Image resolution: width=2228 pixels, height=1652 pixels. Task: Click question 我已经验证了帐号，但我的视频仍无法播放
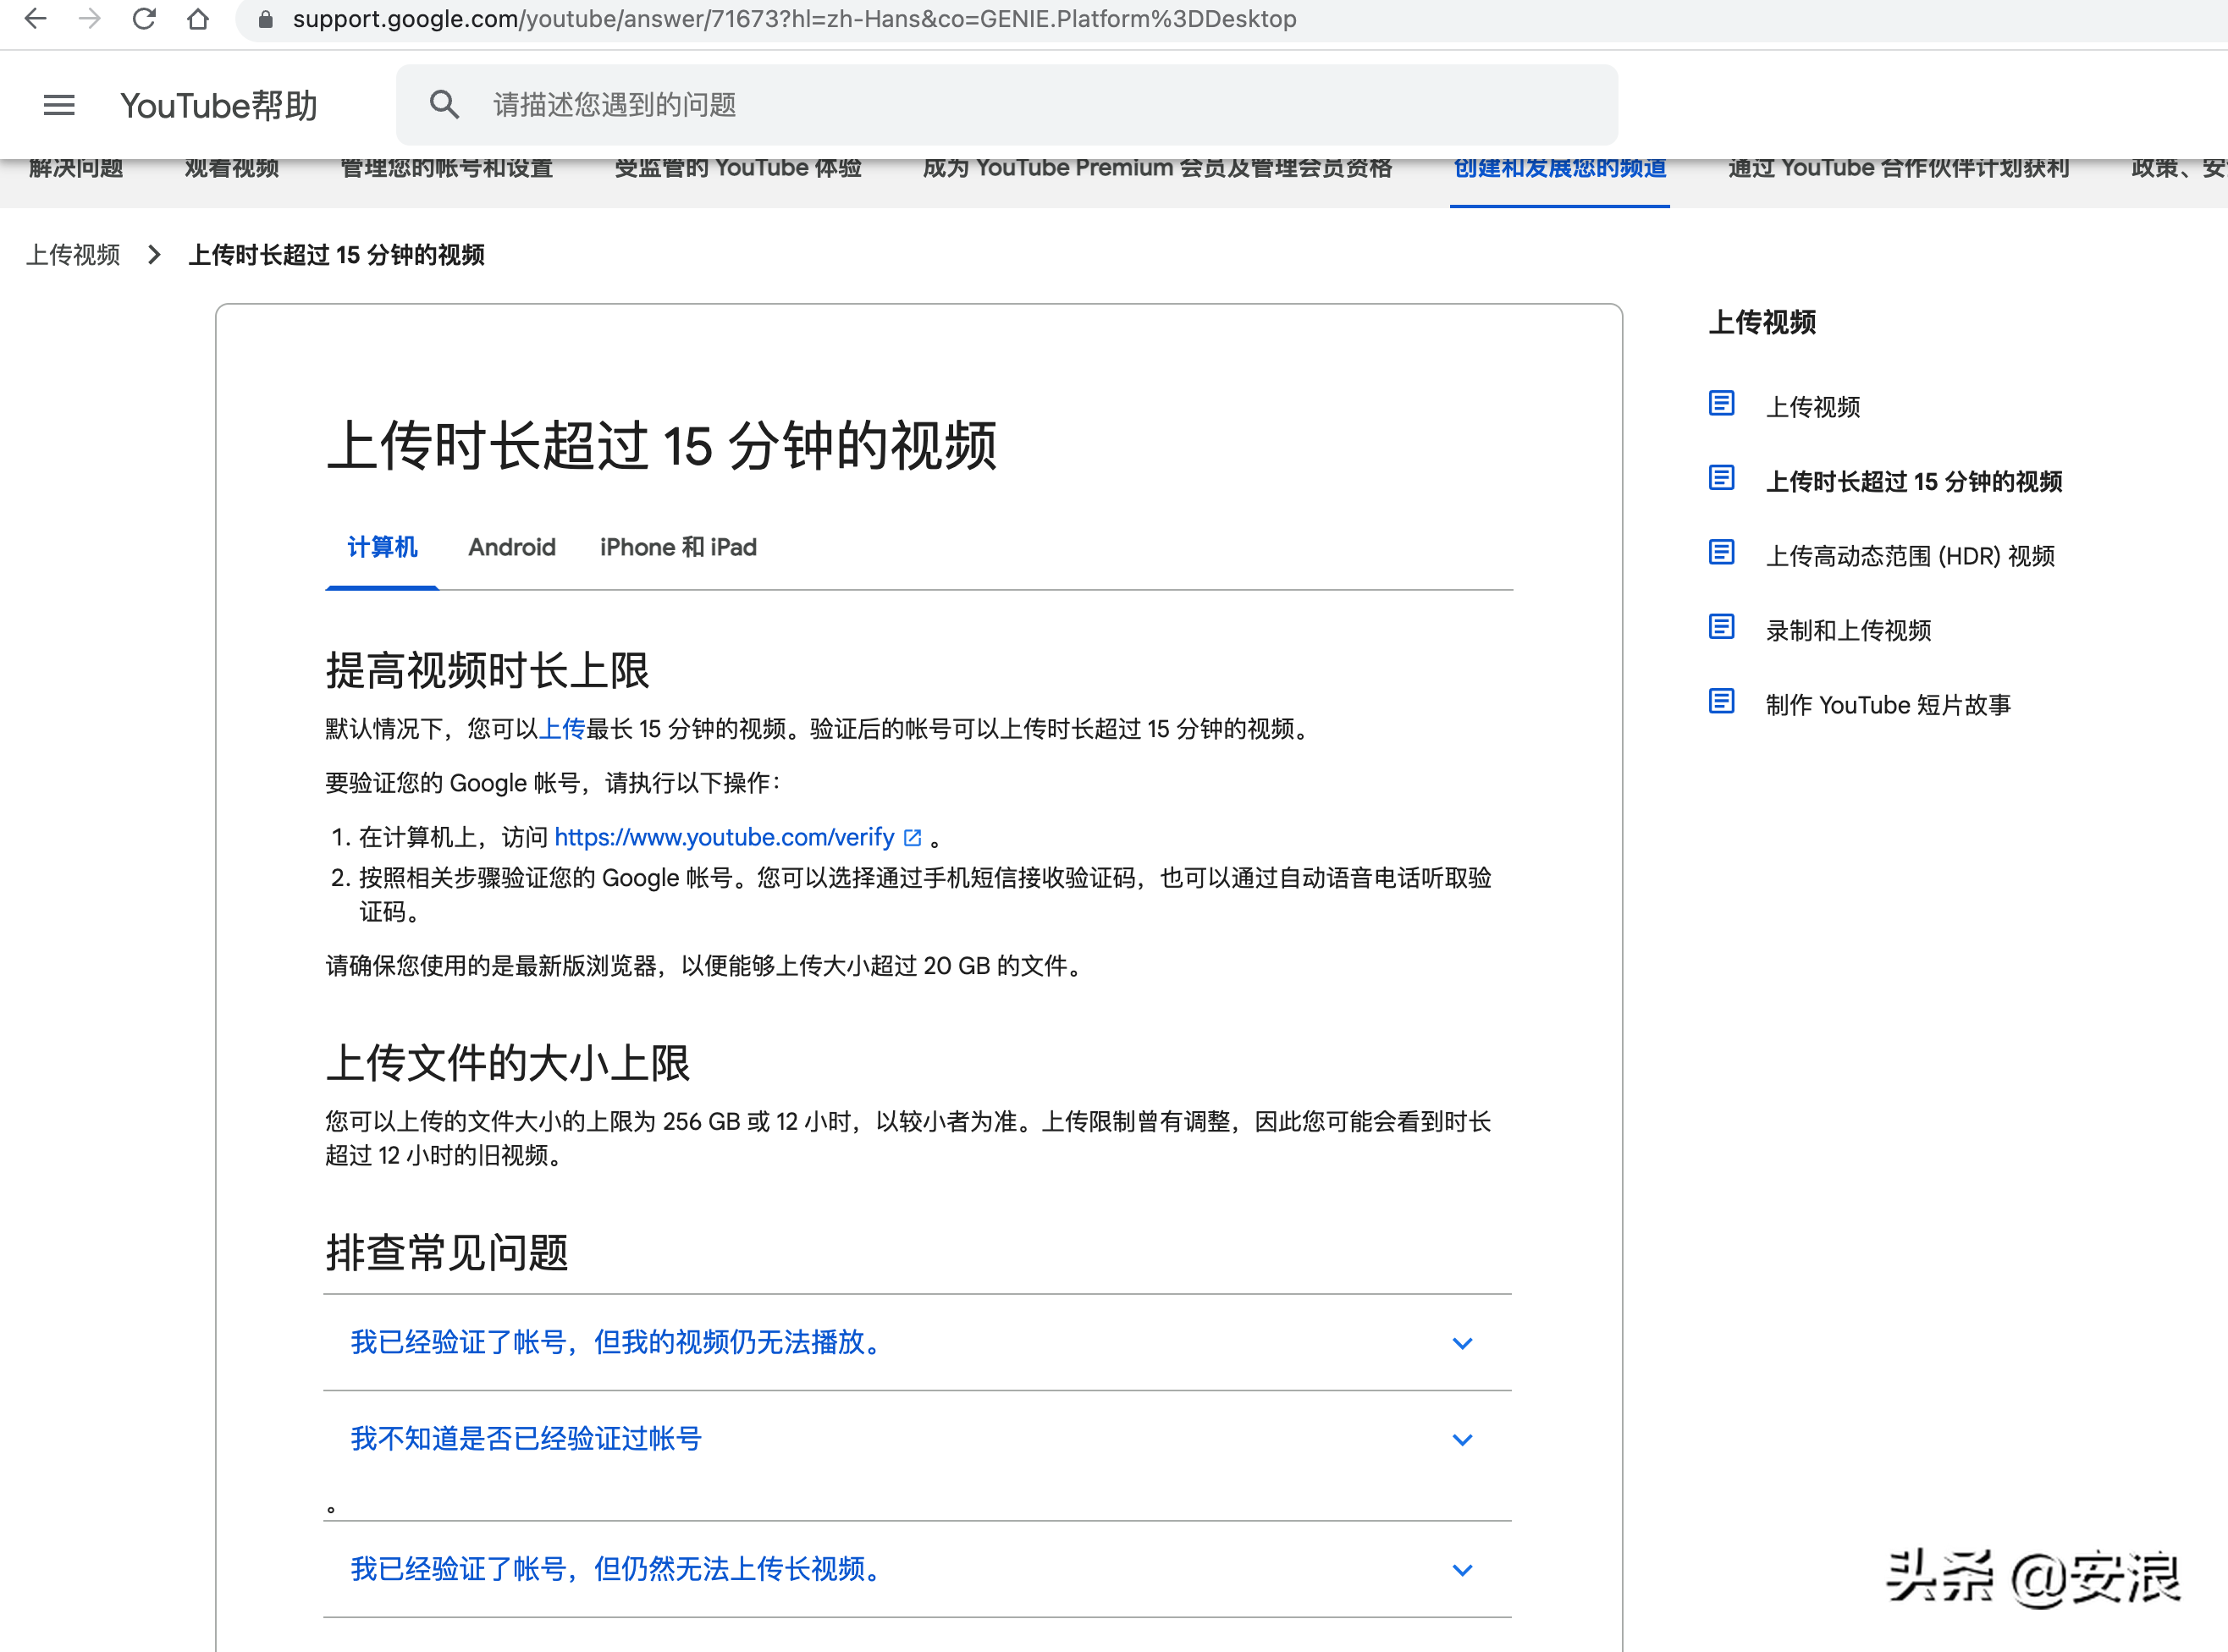pos(618,1342)
